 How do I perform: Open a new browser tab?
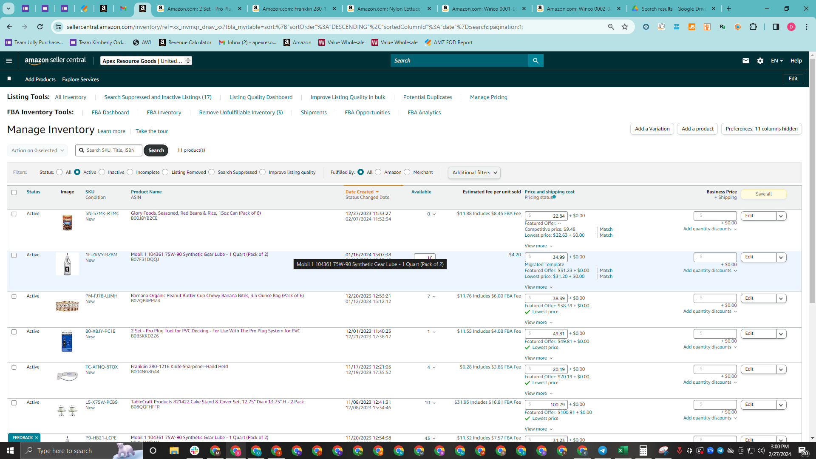tap(729, 8)
